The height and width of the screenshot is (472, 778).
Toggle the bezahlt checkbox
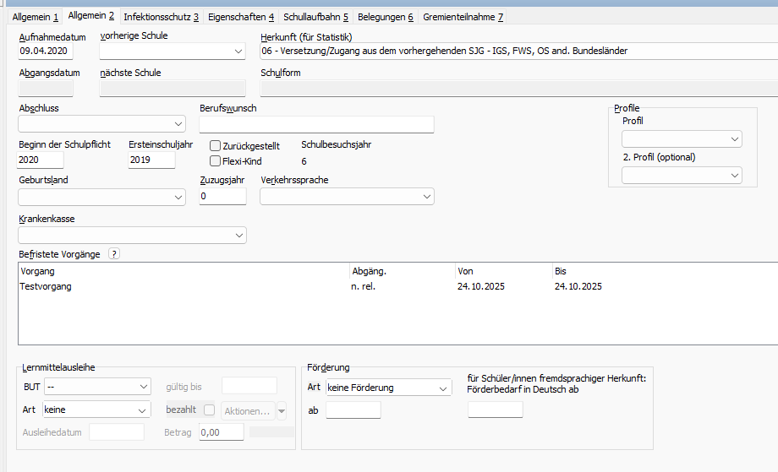tap(209, 410)
